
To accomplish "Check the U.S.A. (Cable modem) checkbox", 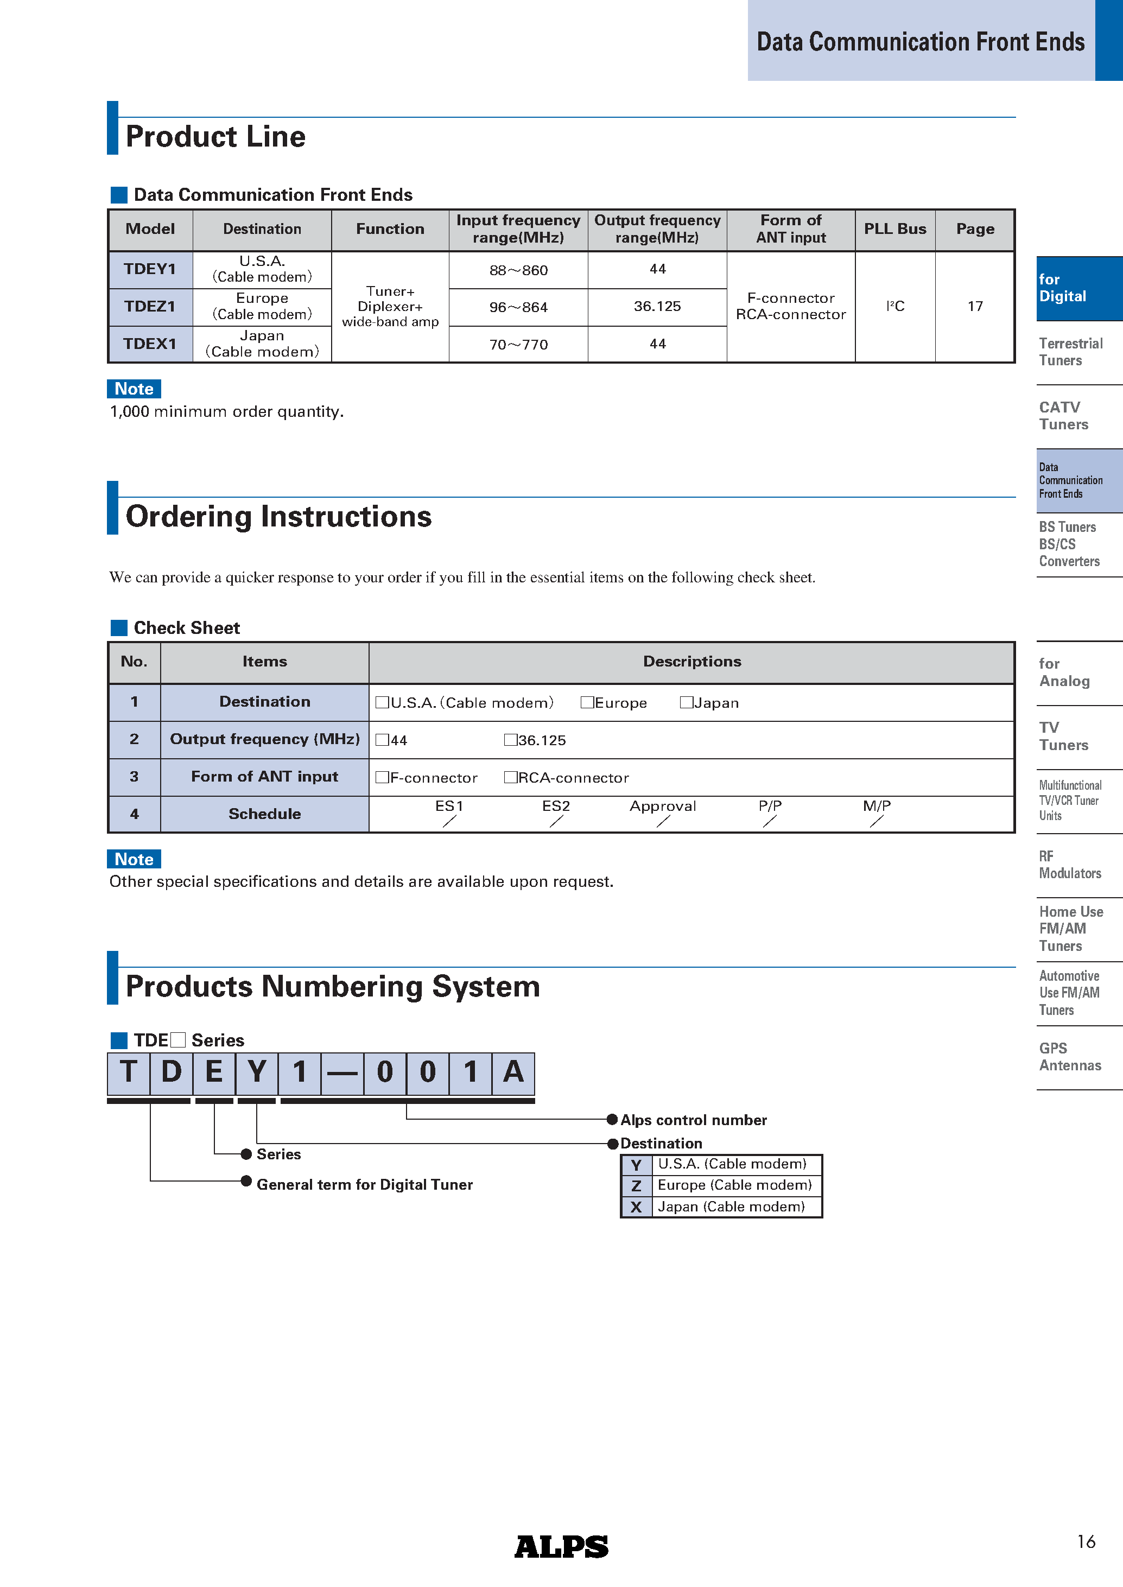I will click(x=382, y=702).
